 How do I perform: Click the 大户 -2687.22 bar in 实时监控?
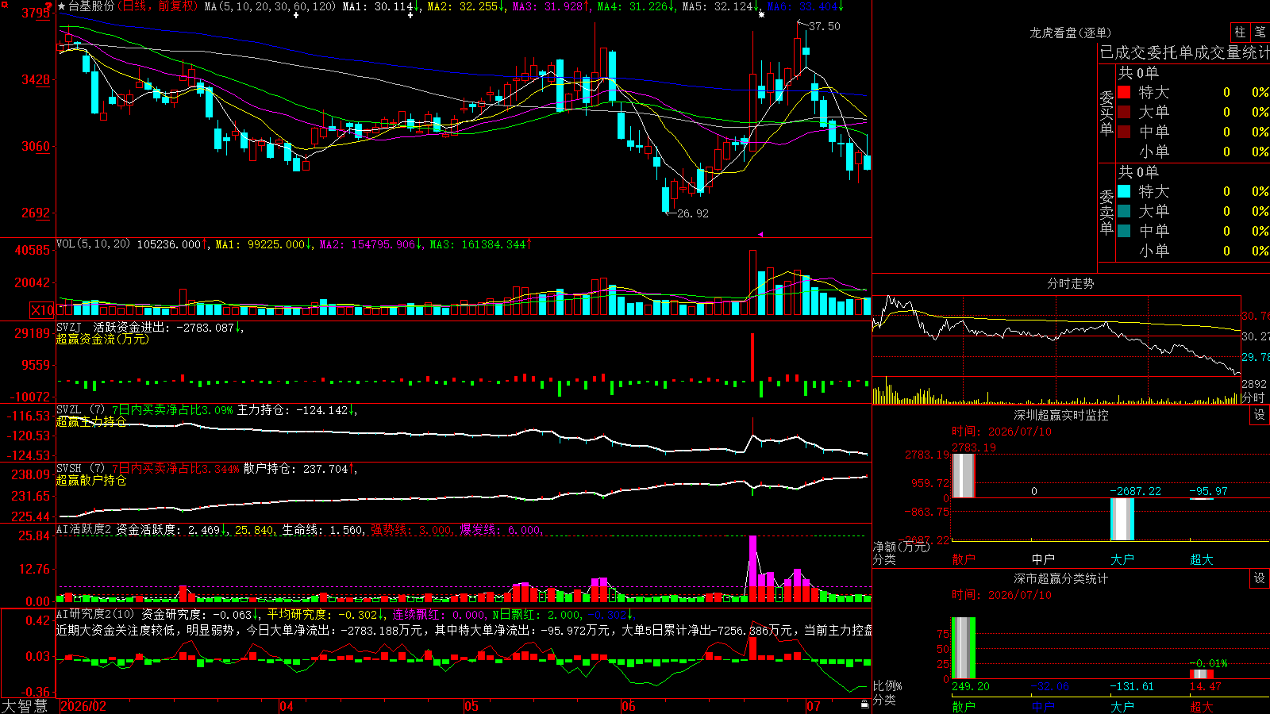pos(1122,519)
